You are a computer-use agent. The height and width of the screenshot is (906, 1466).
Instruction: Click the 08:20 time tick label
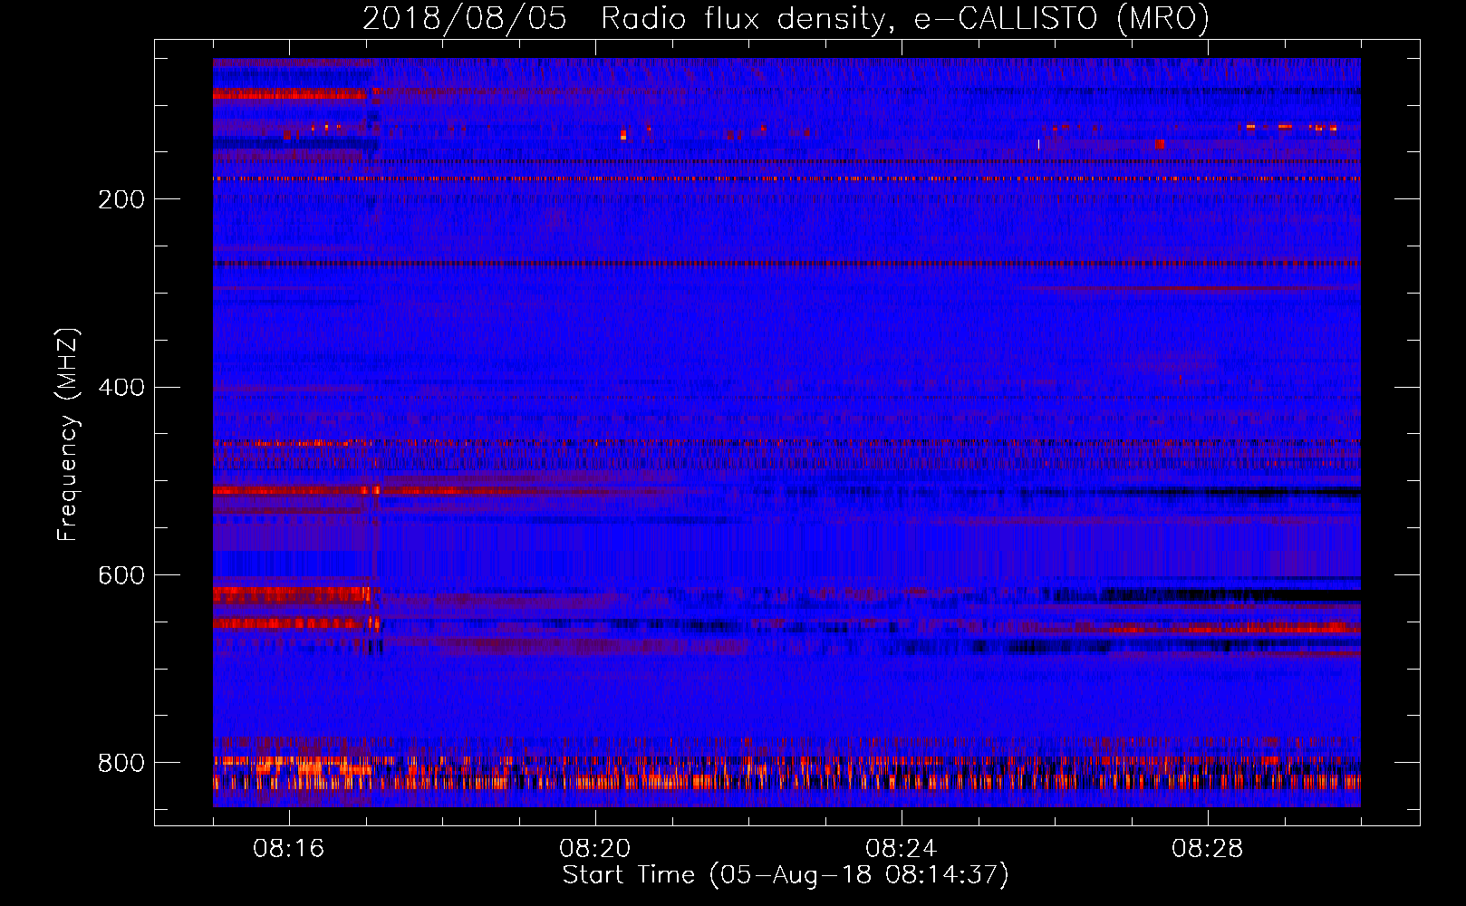click(595, 849)
